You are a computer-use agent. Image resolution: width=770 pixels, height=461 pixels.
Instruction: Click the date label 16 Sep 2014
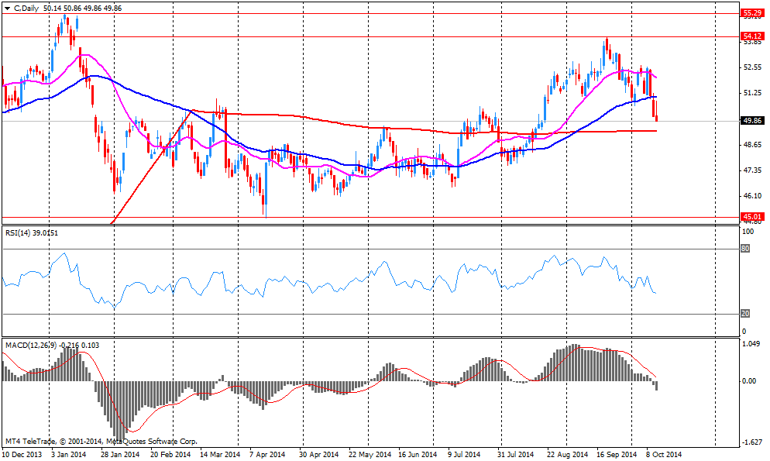[617, 455]
